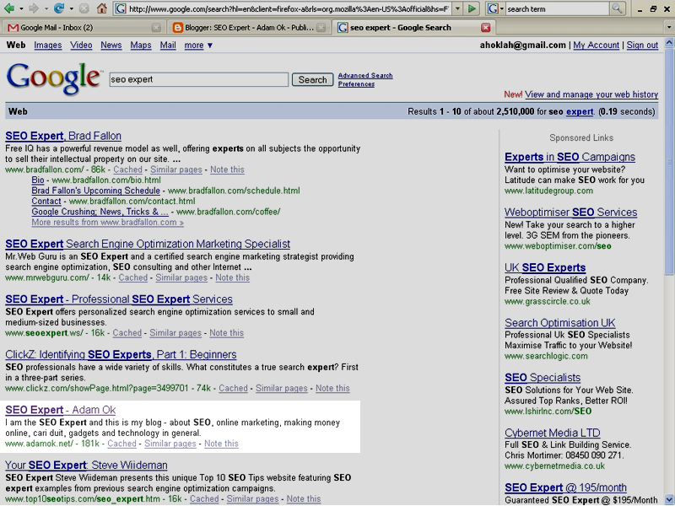675x506 pixels.
Task: Open 'View and manage your web history'
Action: pyautogui.click(x=591, y=94)
